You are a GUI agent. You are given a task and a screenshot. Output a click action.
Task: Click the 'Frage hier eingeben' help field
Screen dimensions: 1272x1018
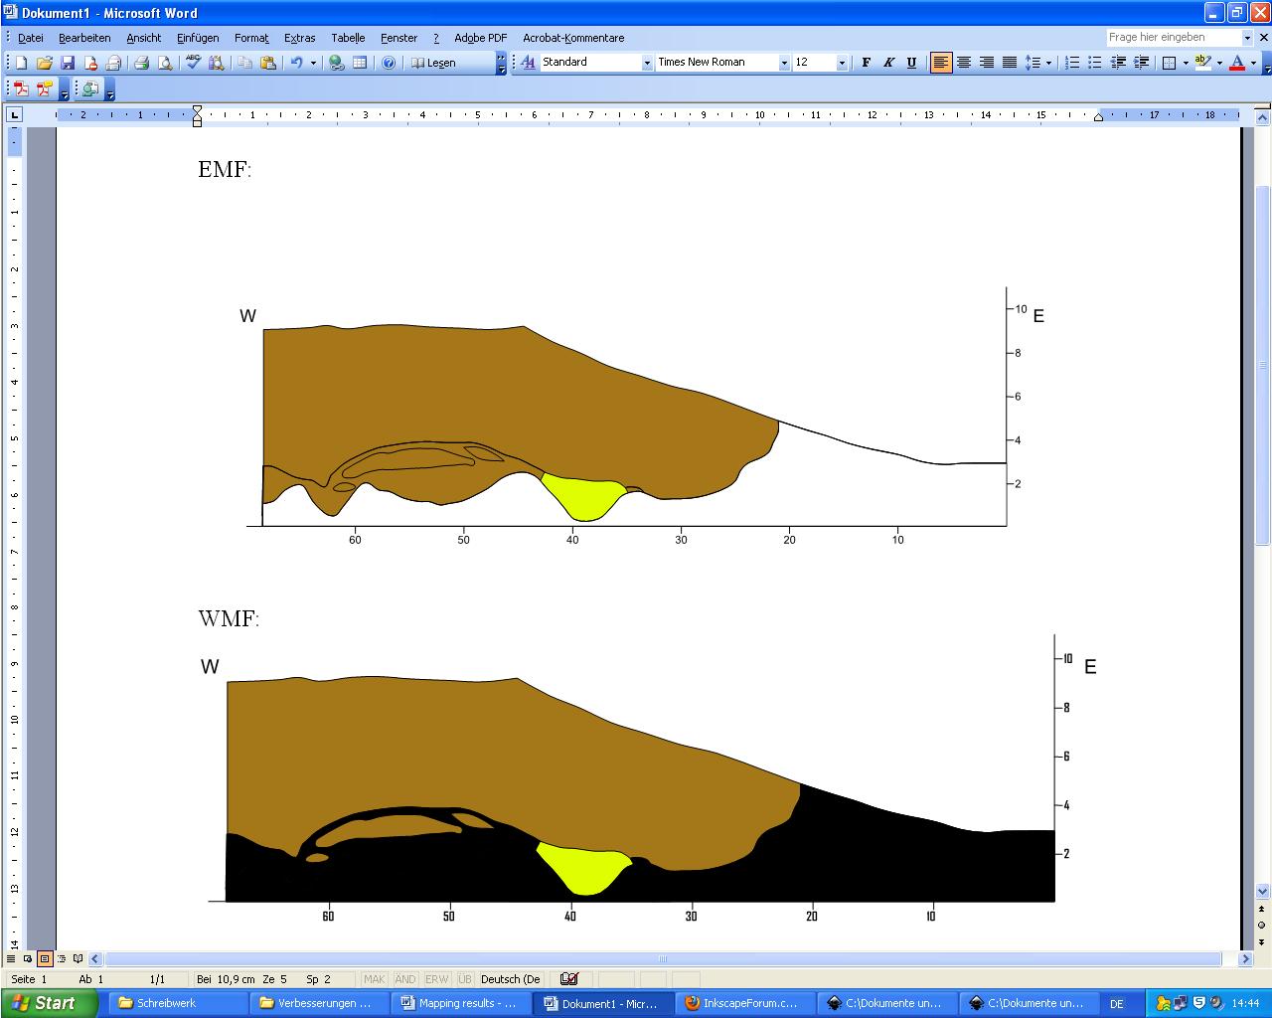(1173, 37)
